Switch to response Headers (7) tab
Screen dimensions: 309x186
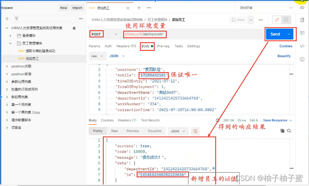coord(127,120)
